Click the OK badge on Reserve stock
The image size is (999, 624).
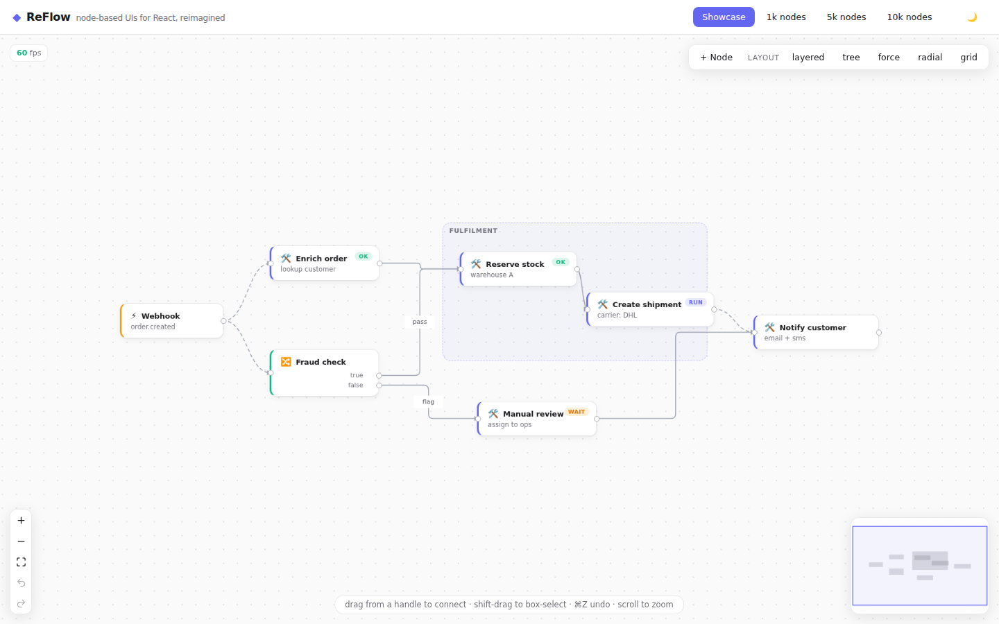pos(561,262)
